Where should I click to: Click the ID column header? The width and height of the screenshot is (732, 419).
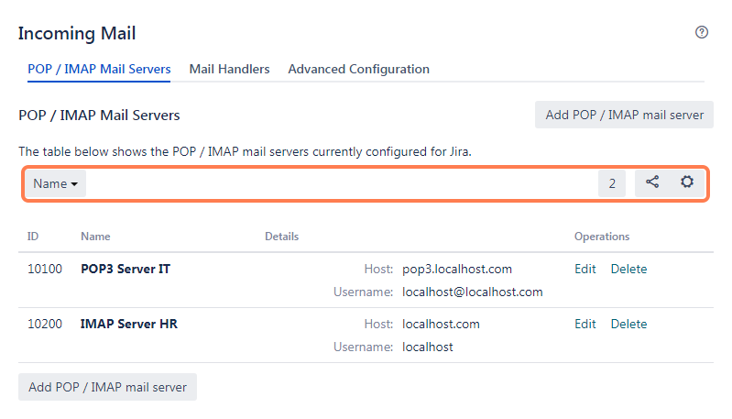(33, 237)
